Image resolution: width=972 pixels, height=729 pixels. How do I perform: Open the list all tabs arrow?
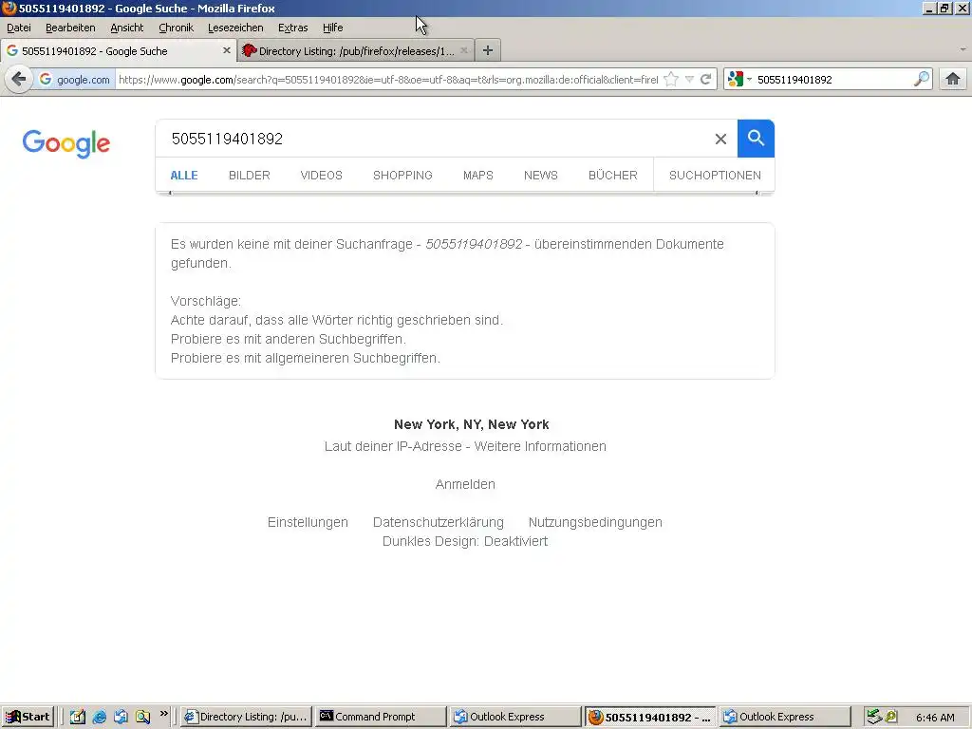963,49
